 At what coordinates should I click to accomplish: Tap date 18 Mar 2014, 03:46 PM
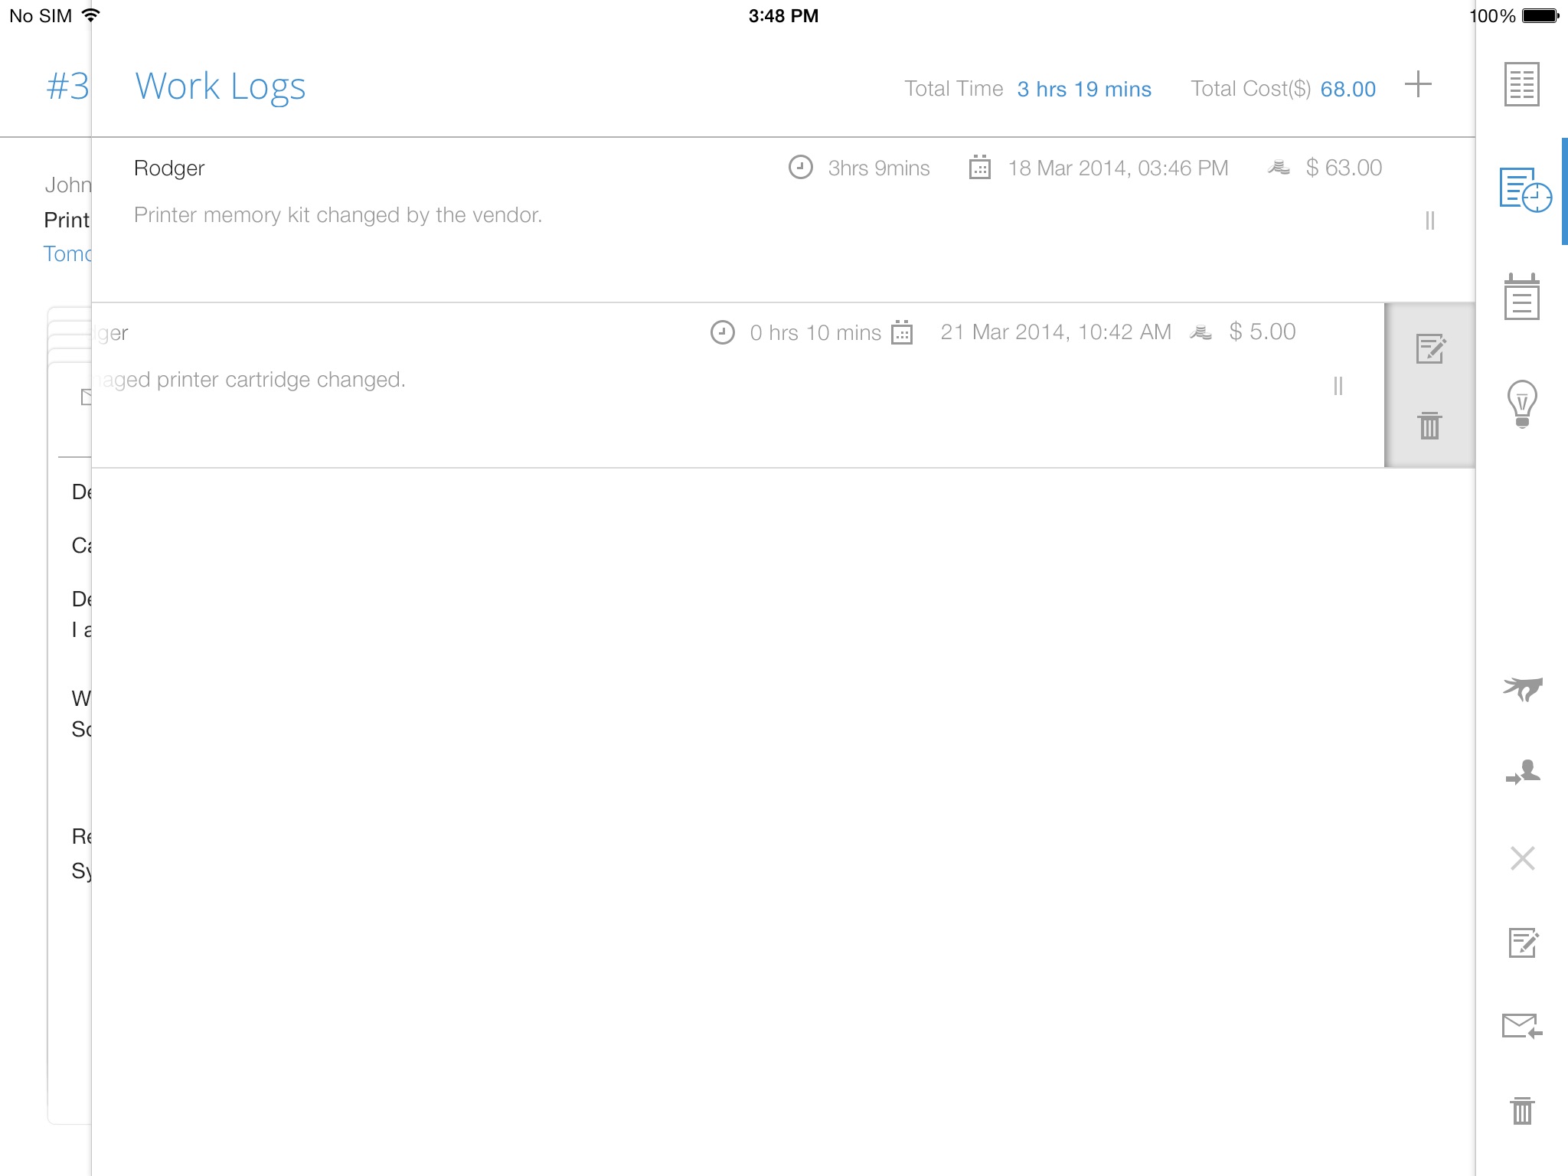1118,168
